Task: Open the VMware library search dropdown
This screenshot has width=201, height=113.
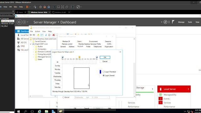Action: (x=13, y=14)
